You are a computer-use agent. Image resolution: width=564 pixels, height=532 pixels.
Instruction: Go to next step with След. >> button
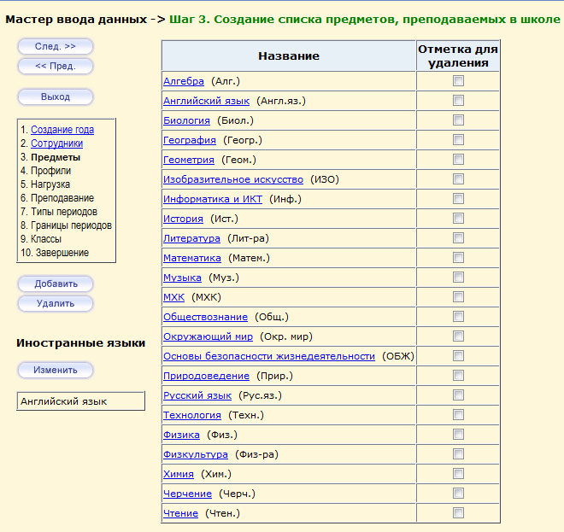56,46
